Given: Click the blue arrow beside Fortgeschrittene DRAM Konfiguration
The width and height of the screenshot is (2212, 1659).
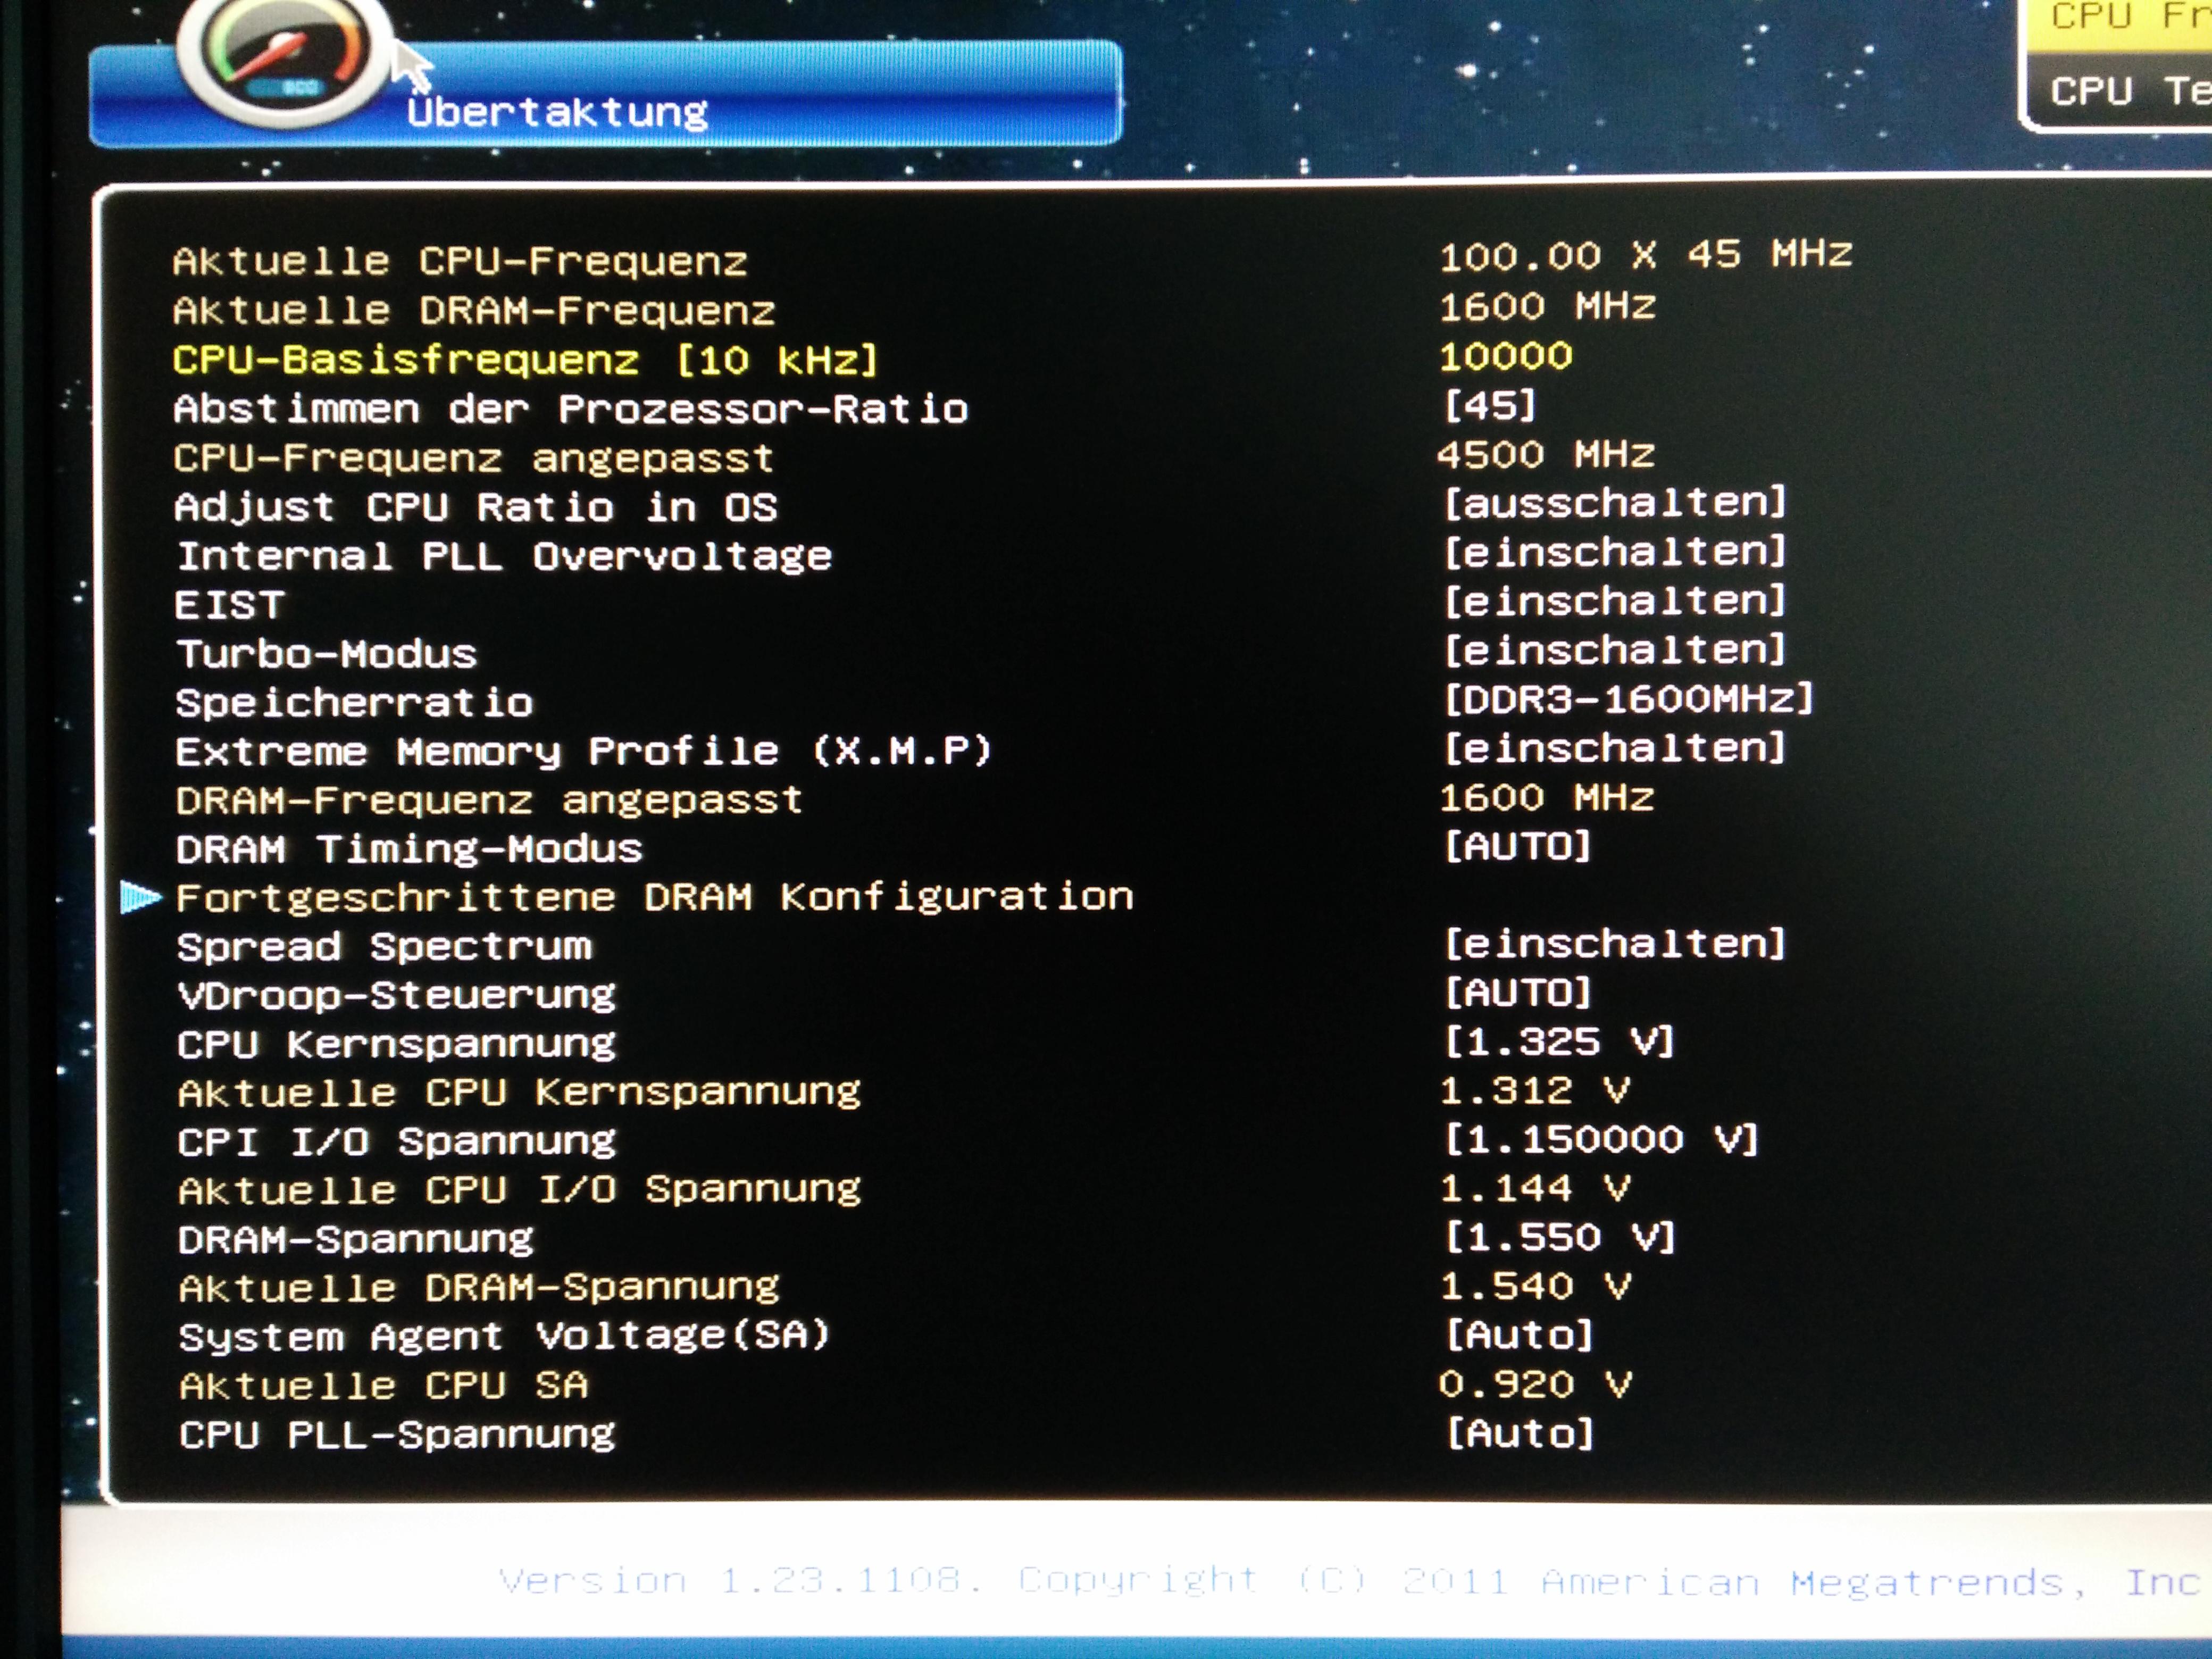Looking at the screenshot, I should (x=139, y=897).
